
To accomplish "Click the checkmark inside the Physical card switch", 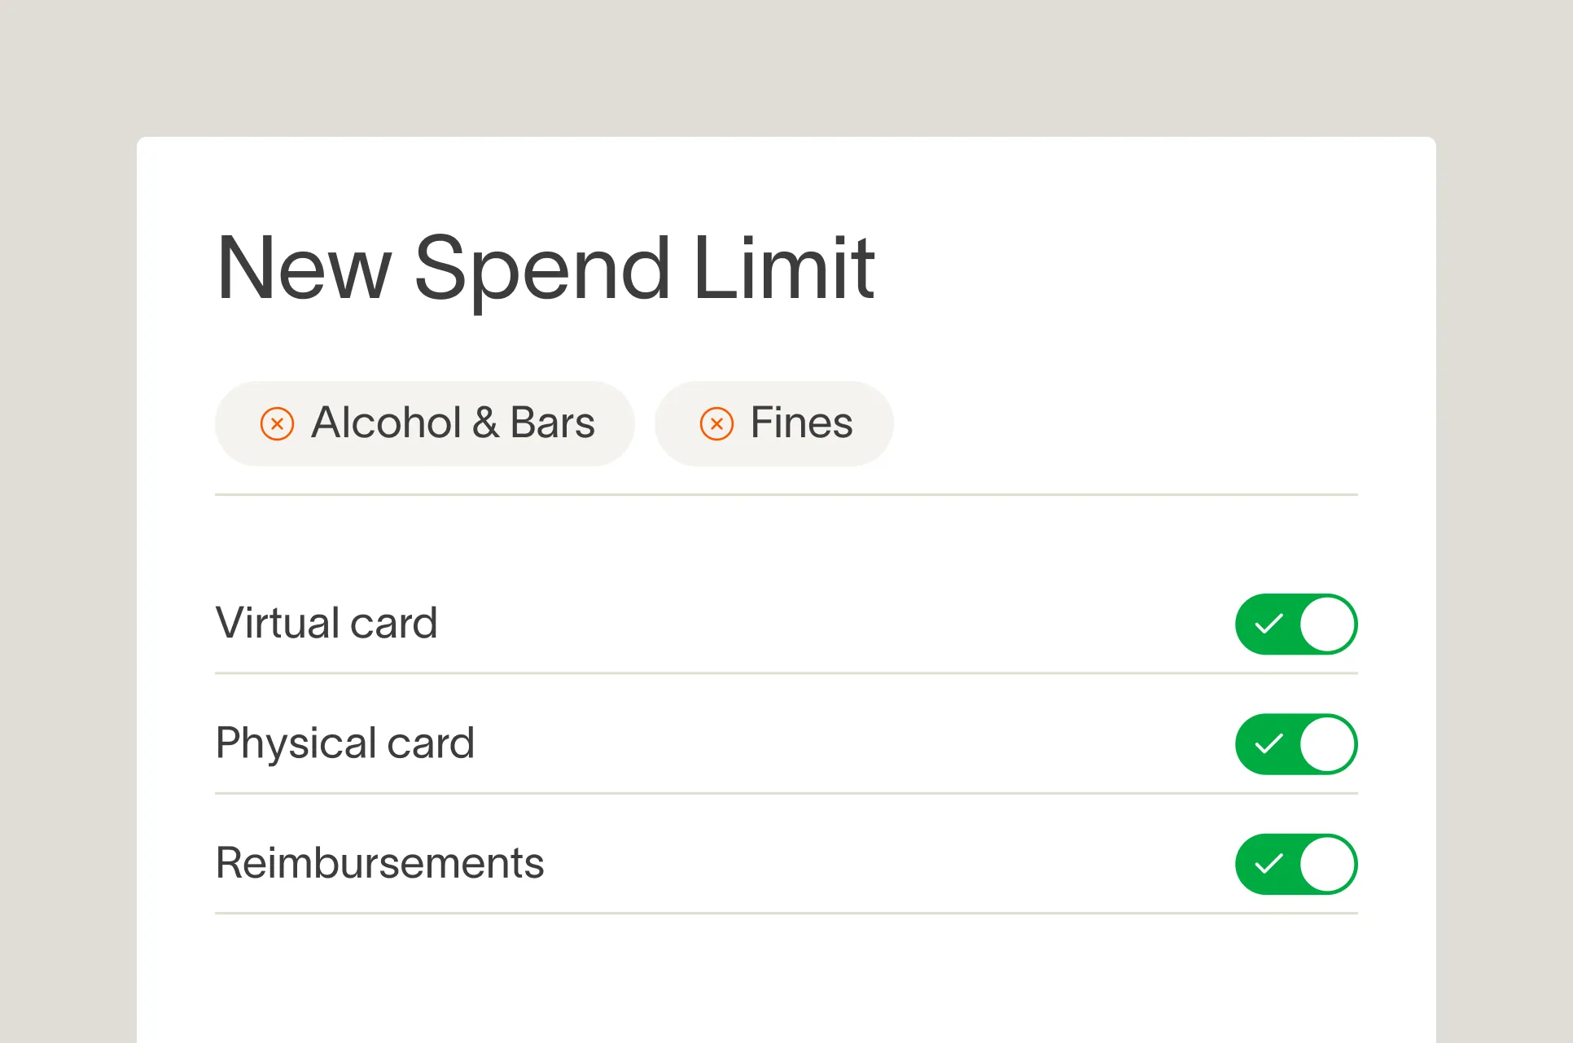I will (1268, 744).
